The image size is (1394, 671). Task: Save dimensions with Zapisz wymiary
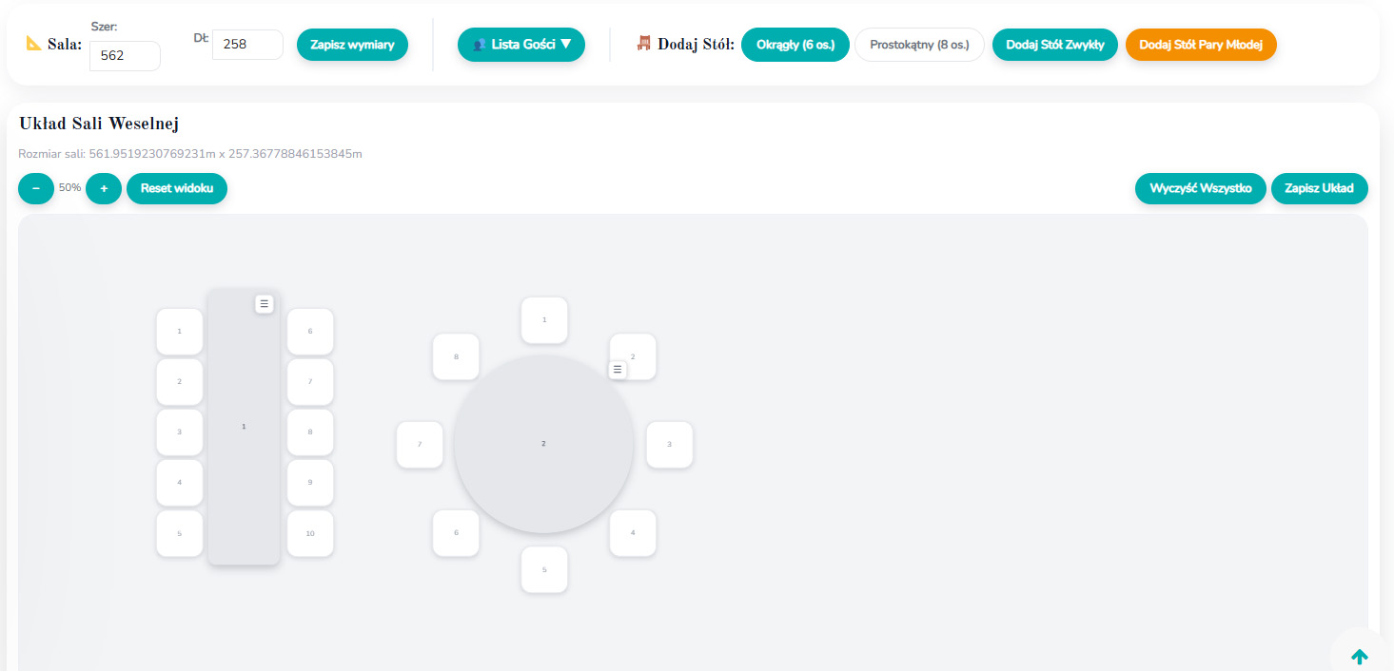pos(352,45)
